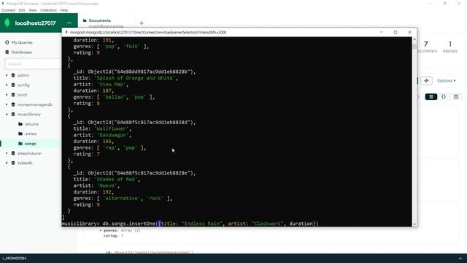The width and height of the screenshot is (467, 263).
Task: Open the Databases list
Action: (x=21, y=52)
